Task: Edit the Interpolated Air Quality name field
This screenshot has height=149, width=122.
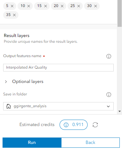Action: [x=58, y=68]
